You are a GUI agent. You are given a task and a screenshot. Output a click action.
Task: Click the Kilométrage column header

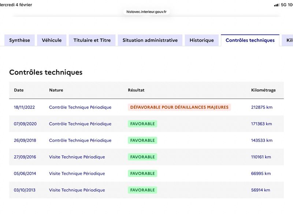click(263, 90)
